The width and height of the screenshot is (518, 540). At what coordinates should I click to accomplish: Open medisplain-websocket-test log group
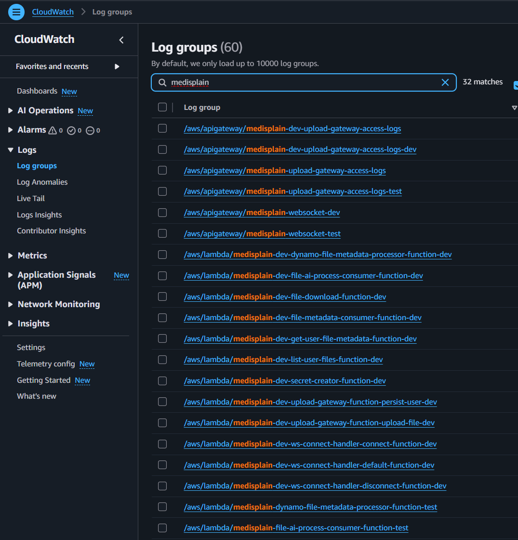click(262, 233)
